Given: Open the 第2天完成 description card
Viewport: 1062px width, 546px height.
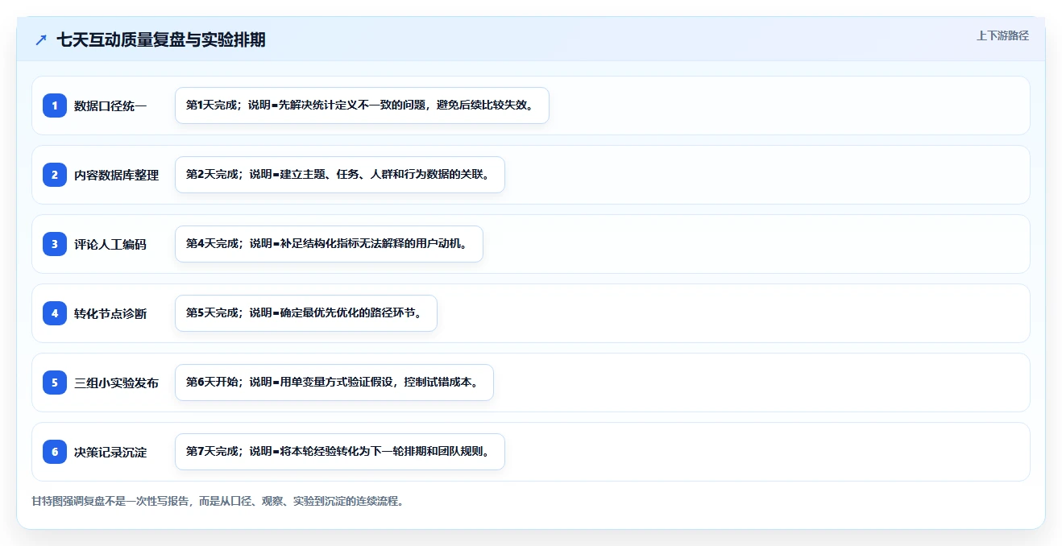Looking at the screenshot, I should click(340, 175).
